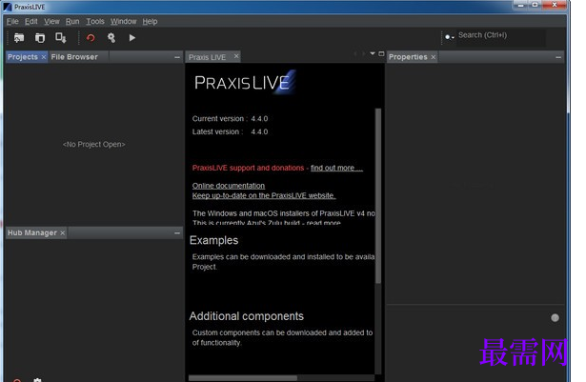This screenshot has height=382, width=586.
Task: Close the Projects tab
Action: (44, 57)
